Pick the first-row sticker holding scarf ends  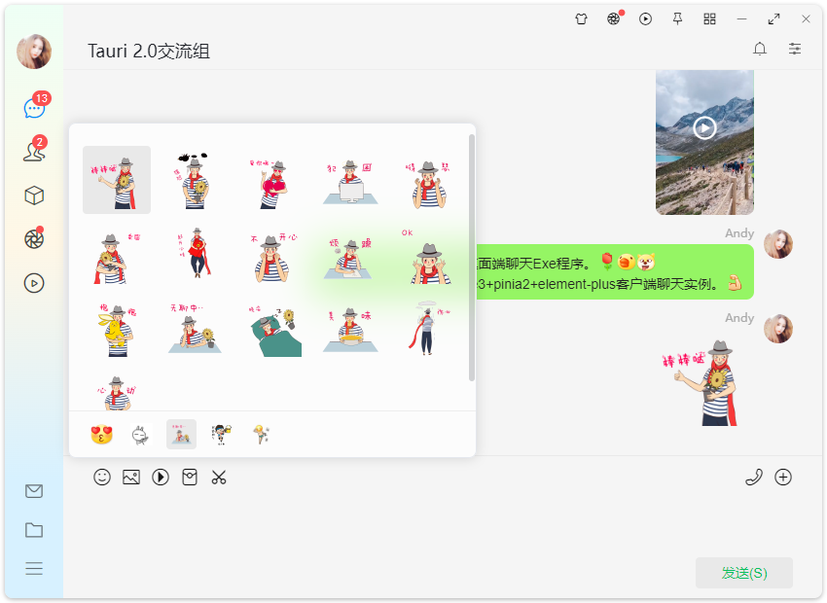(429, 184)
